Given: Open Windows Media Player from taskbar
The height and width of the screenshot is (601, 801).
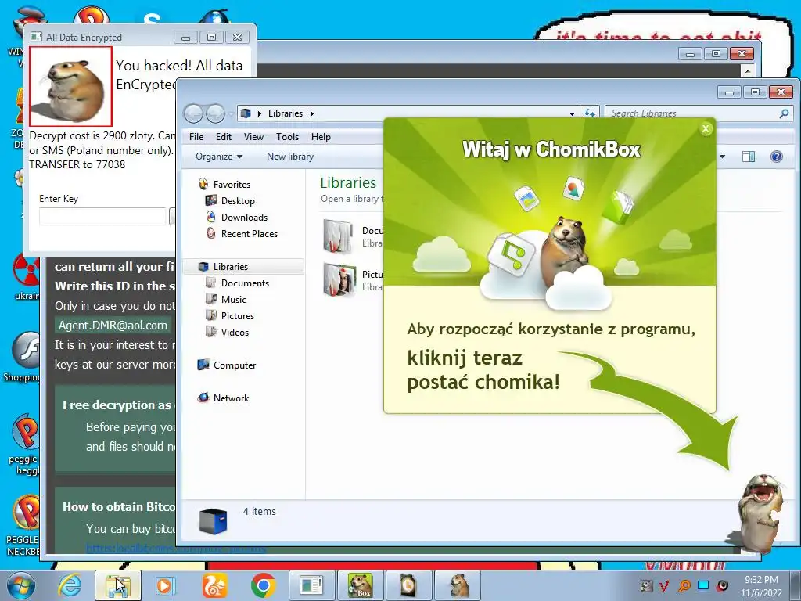Looking at the screenshot, I should coord(166,585).
